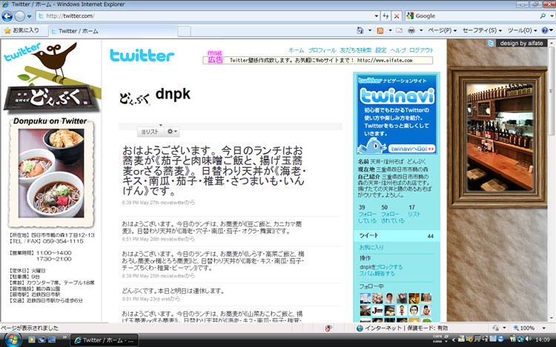Screen dimensions: 556x347
Task: Click the popup blocker status bar icon
Action: 328,329
